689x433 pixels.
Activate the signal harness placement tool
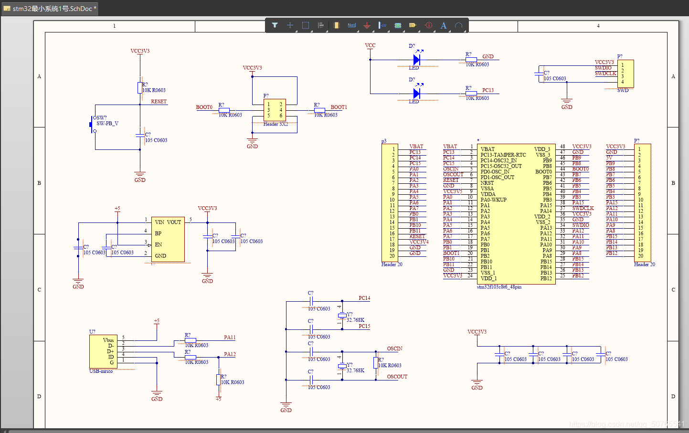click(382, 25)
